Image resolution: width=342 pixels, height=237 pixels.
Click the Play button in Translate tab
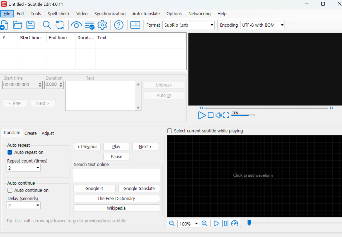click(117, 146)
